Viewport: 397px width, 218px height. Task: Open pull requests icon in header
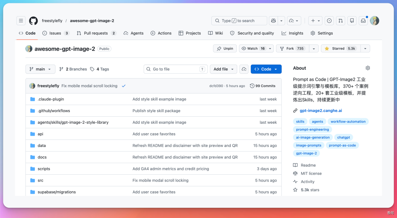[x=340, y=21]
